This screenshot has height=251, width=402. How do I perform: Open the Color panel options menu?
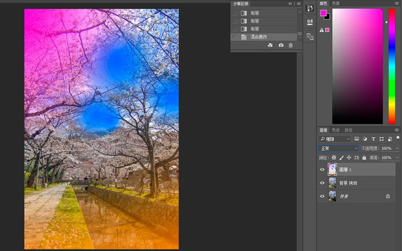tap(397, 3)
